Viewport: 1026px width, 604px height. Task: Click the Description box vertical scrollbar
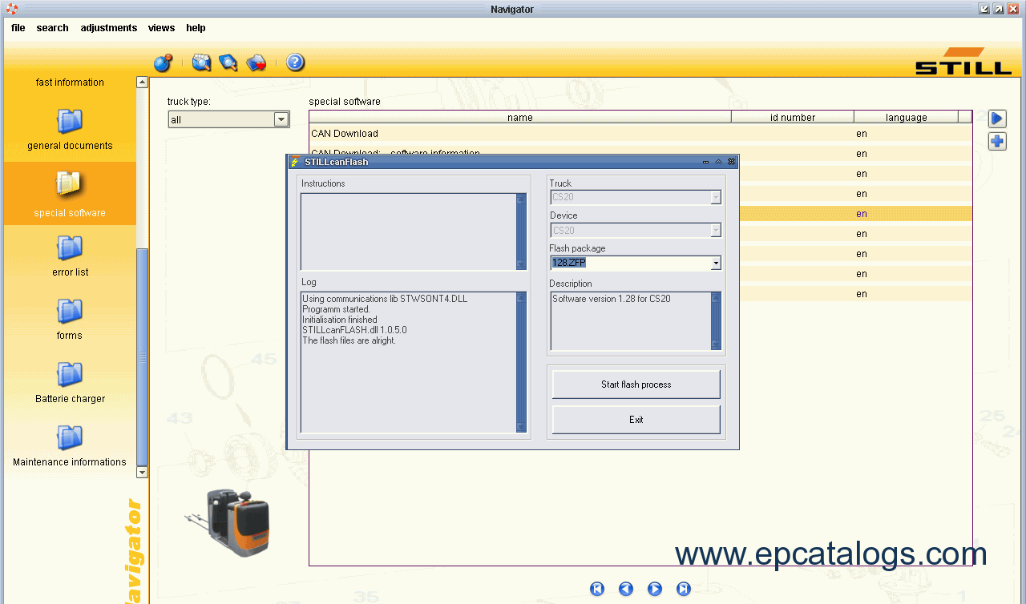tap(716, 320)
